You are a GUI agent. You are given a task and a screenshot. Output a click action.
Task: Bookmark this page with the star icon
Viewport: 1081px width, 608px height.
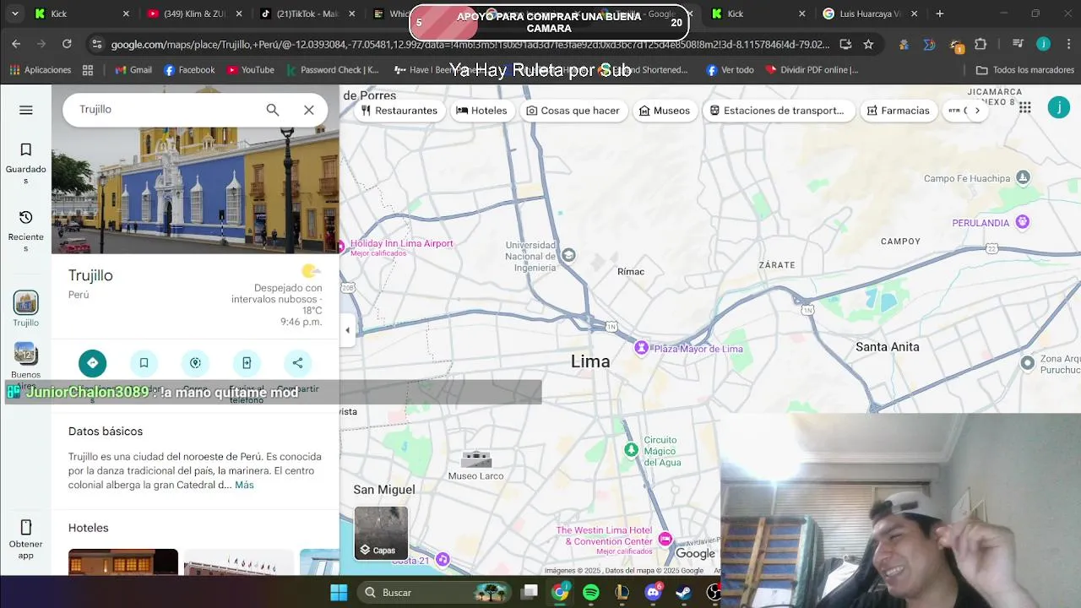[x=868, y=44]
